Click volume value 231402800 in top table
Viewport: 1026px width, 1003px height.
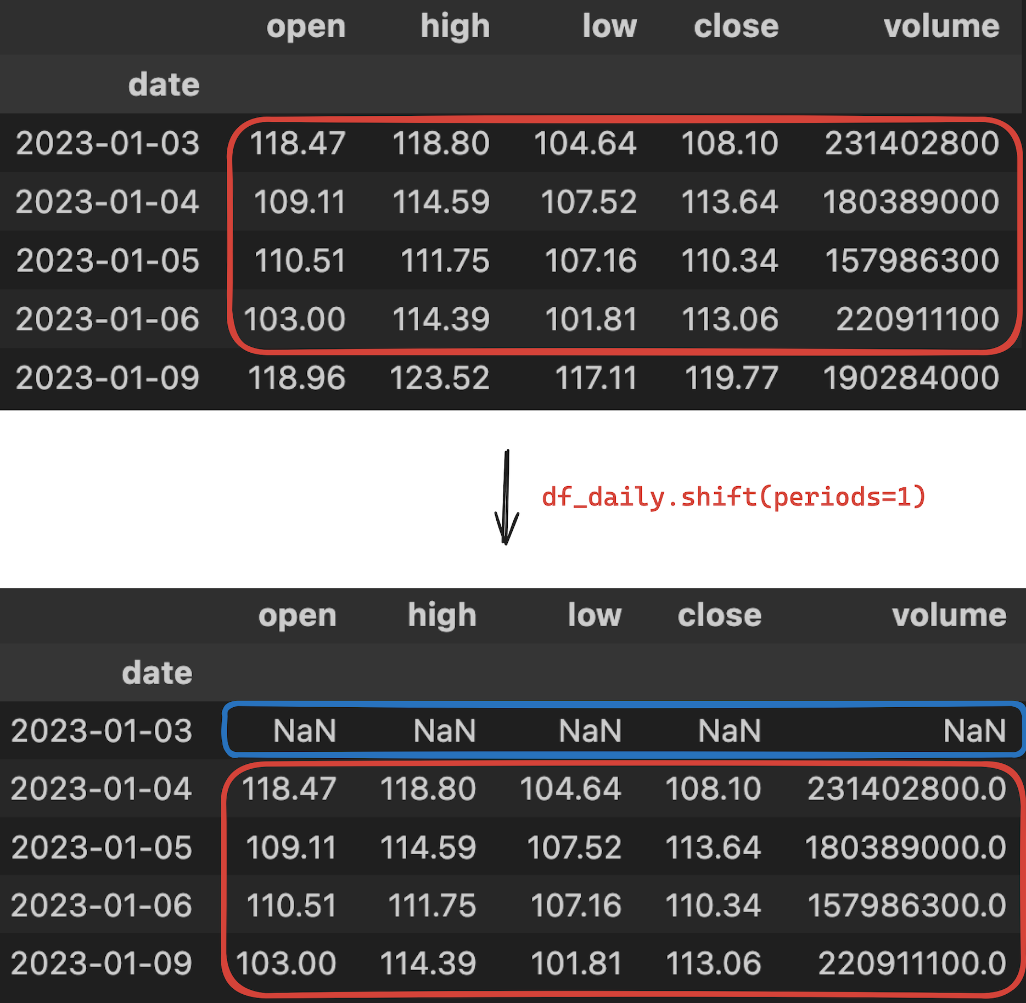click(912, 143)
